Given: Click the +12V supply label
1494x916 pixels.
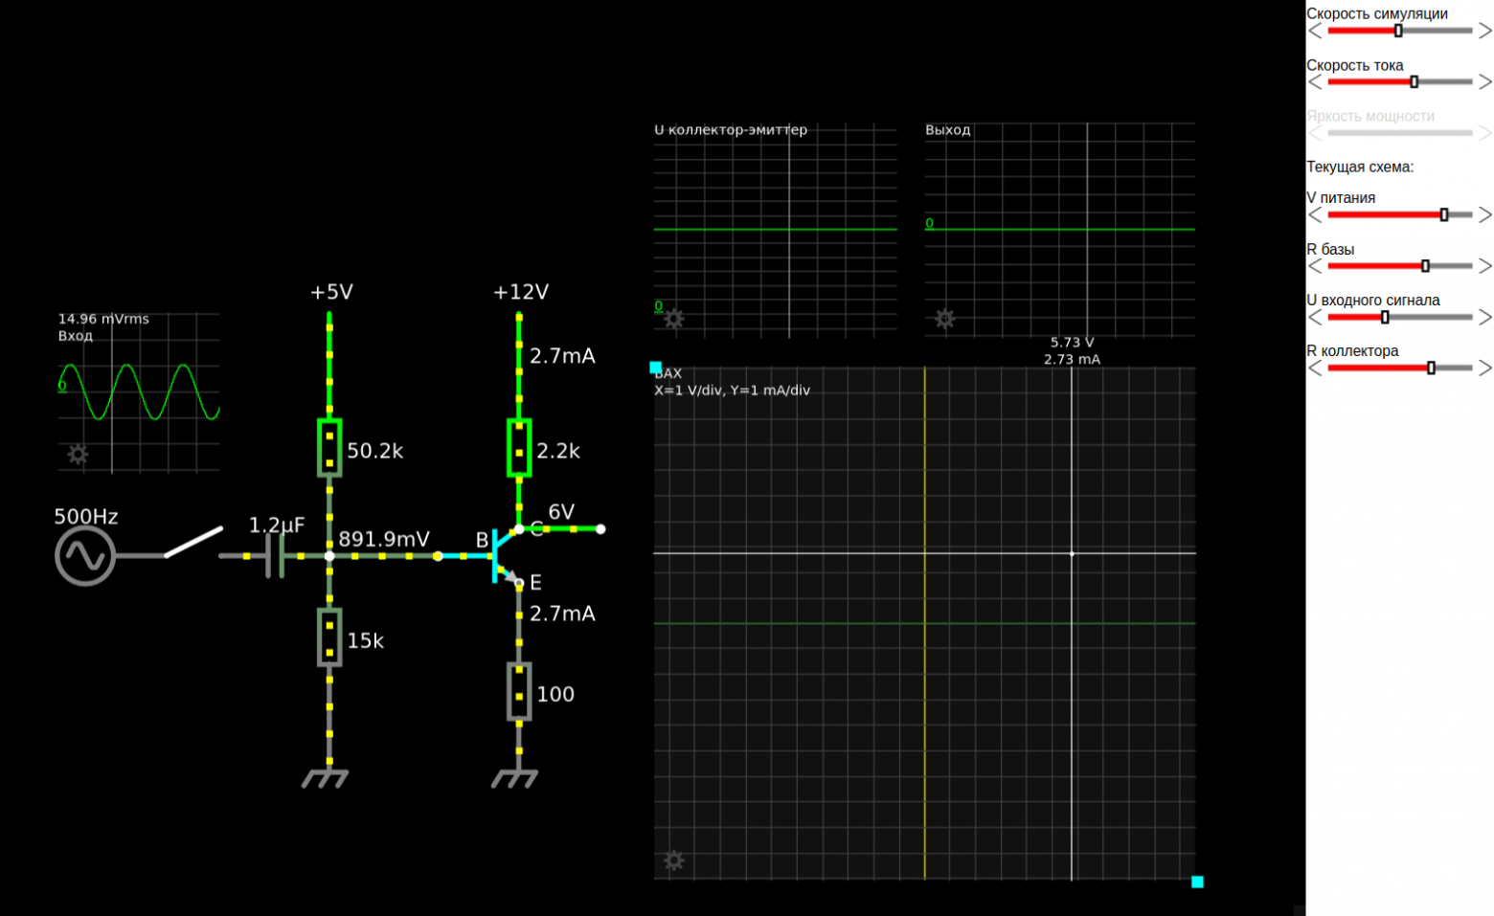Looking at the screenshot, I should coord(521,292).
